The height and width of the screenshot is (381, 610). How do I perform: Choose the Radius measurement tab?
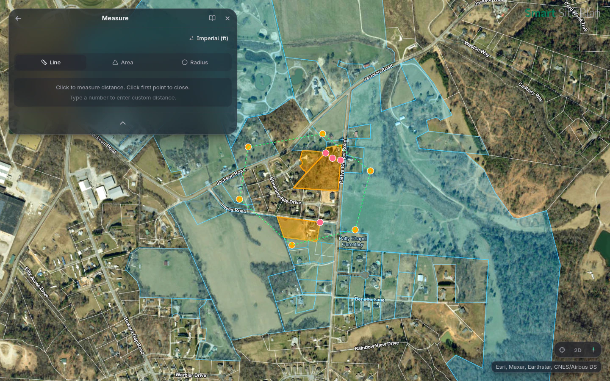point(195,62)
